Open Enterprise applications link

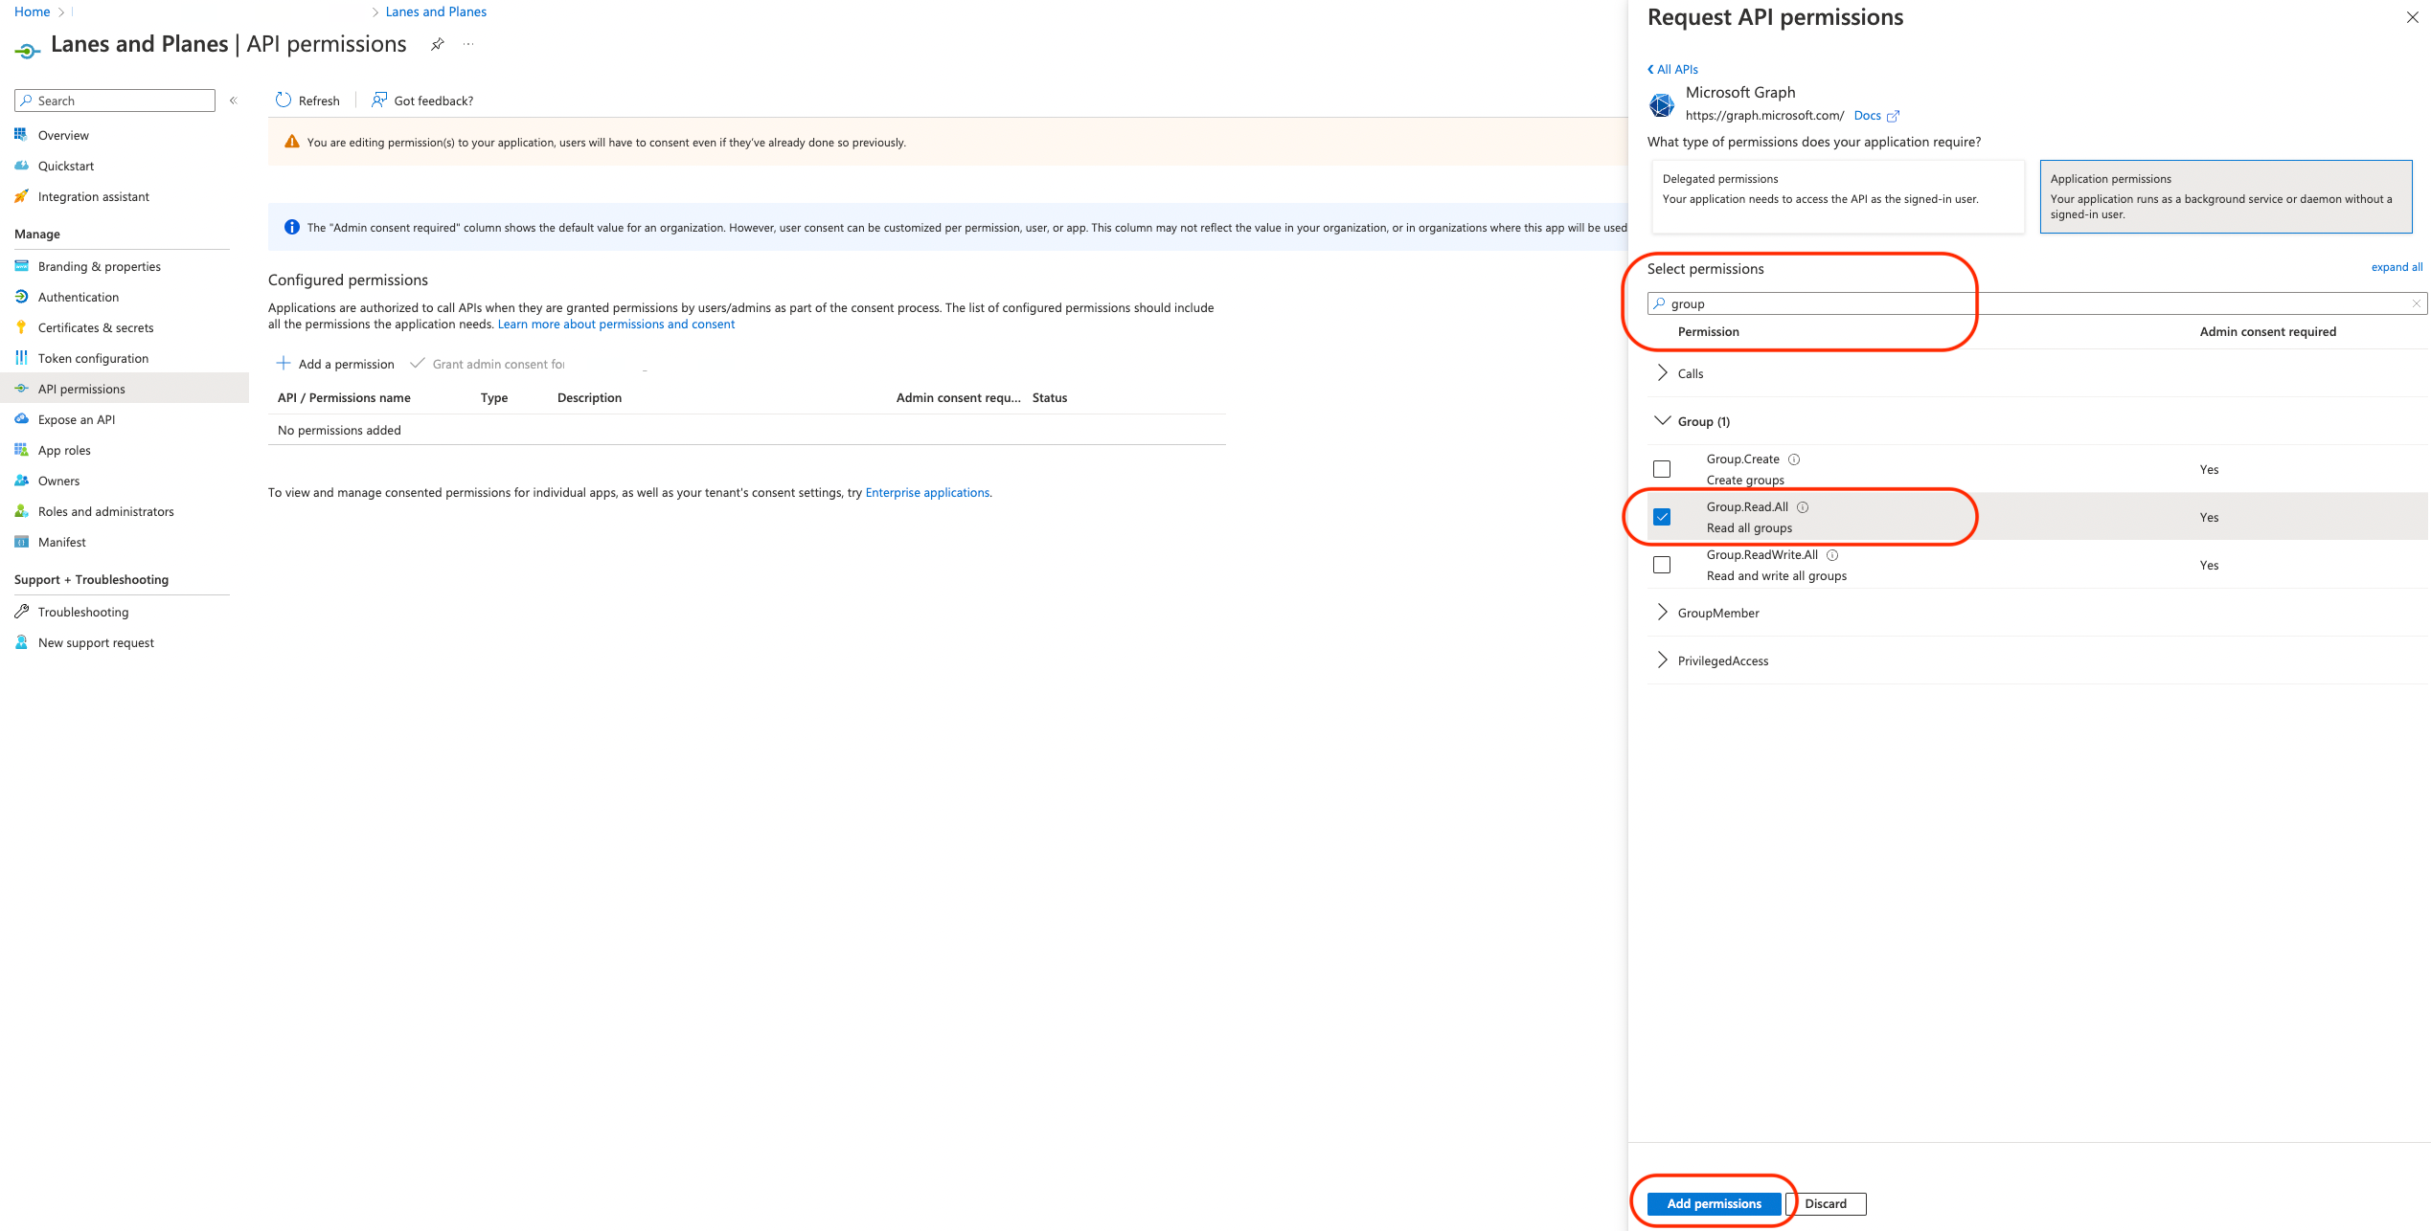(927, 492)
